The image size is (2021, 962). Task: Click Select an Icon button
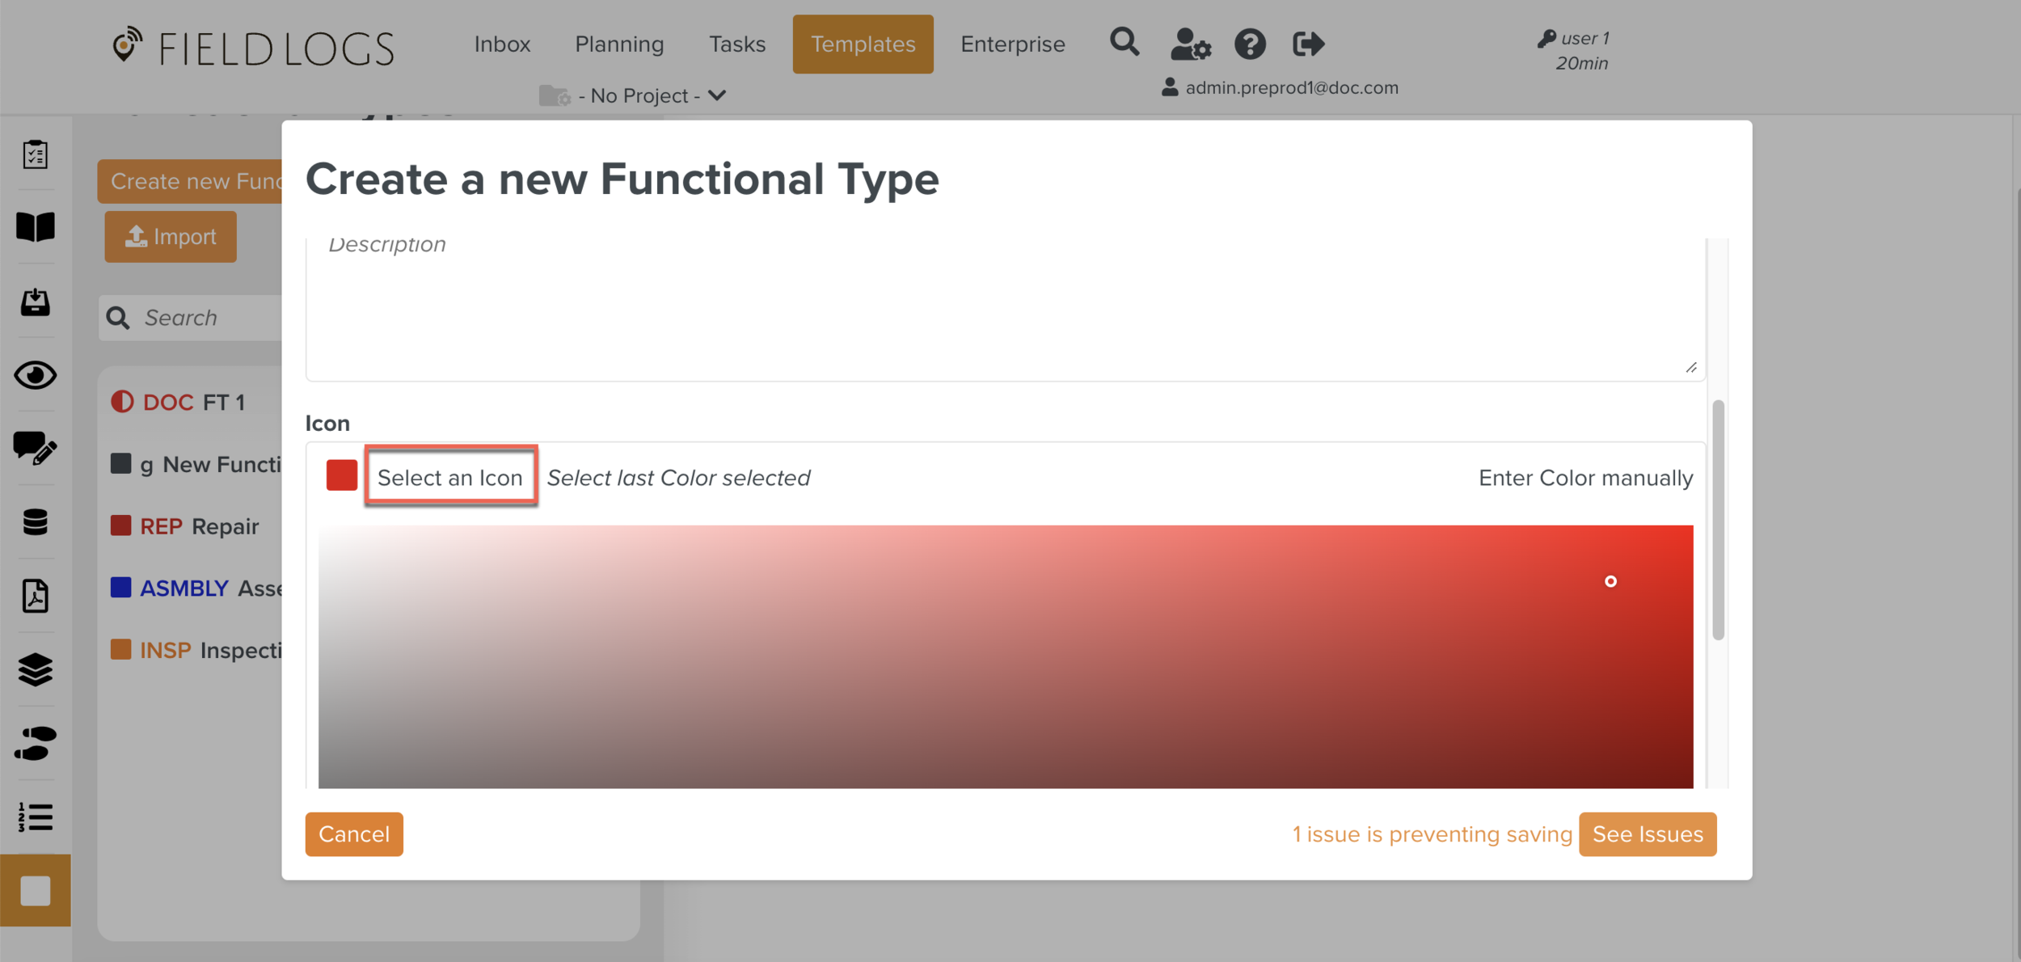[450, 477]
